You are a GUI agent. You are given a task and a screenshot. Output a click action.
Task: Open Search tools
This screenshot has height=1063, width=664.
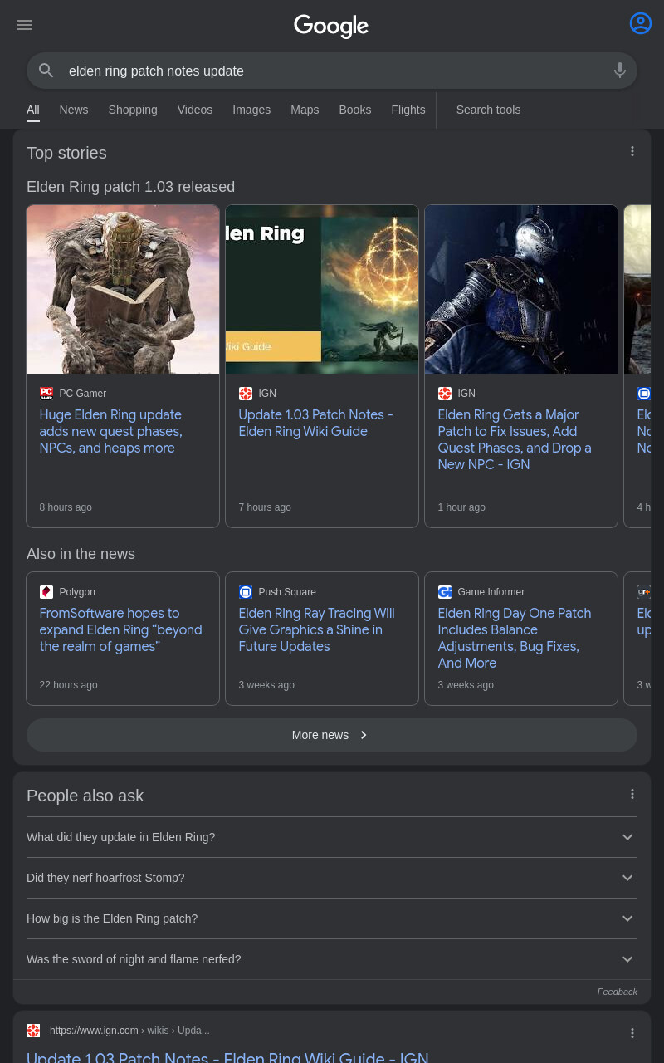pyautogui.click(x=488, y=110)
